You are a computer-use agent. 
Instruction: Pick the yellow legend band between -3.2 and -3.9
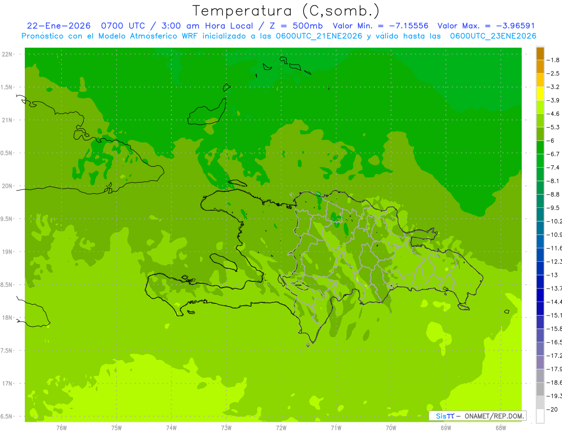click(540, 94)
